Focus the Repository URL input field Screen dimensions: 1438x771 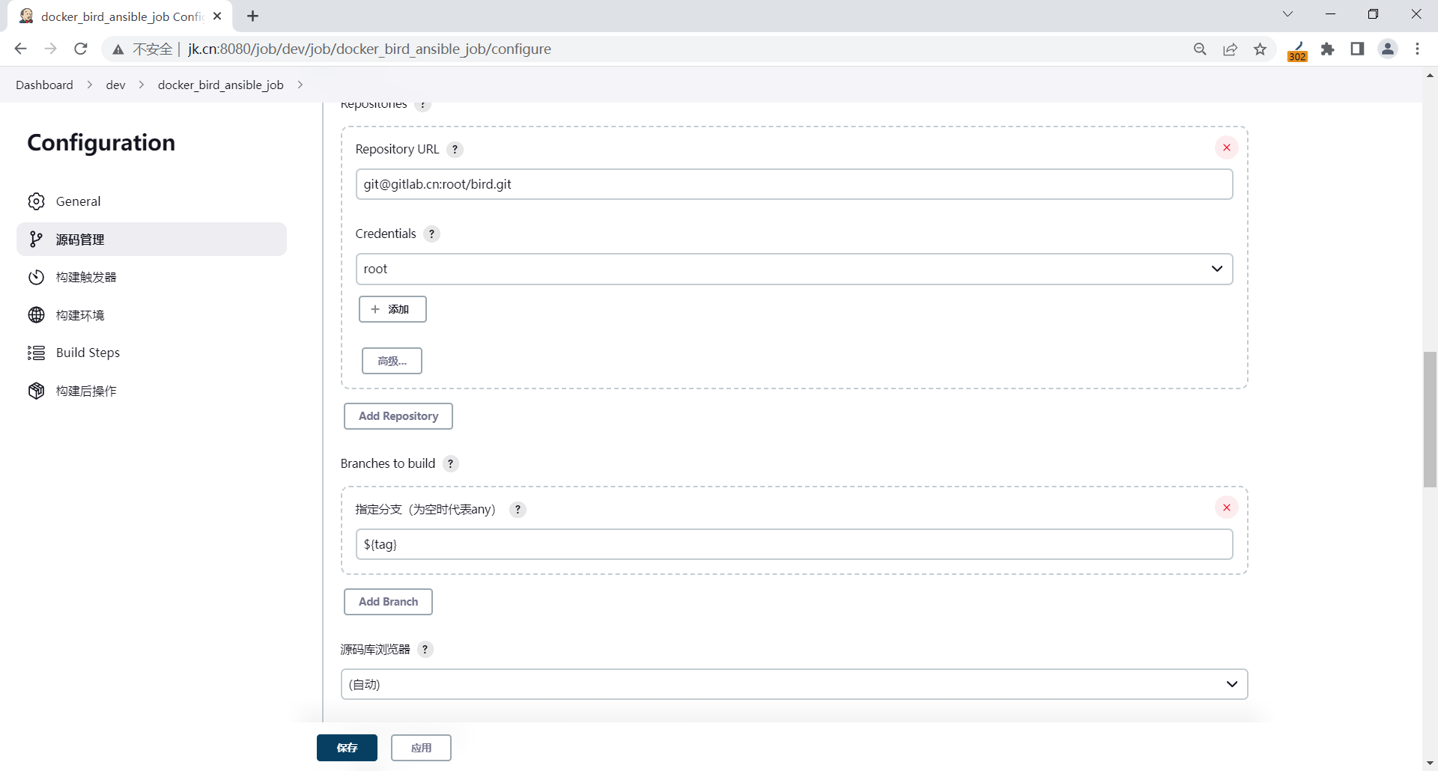tap(794, 184)
